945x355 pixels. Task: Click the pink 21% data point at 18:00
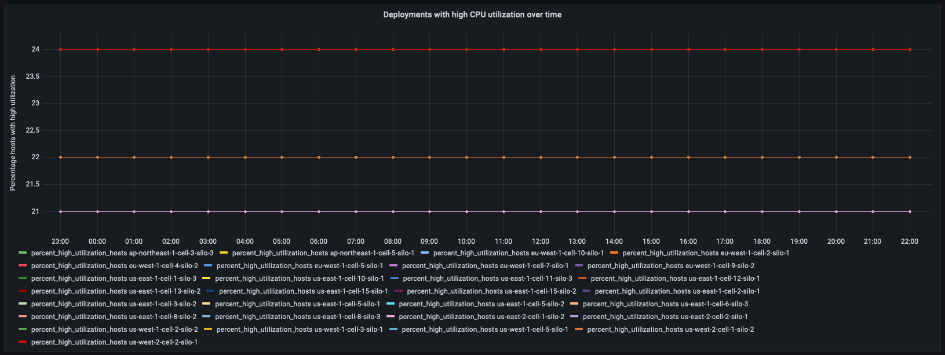coord(762,212)
